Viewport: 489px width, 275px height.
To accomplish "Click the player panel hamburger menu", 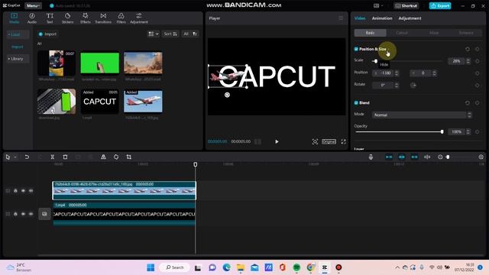I will 341,18.
